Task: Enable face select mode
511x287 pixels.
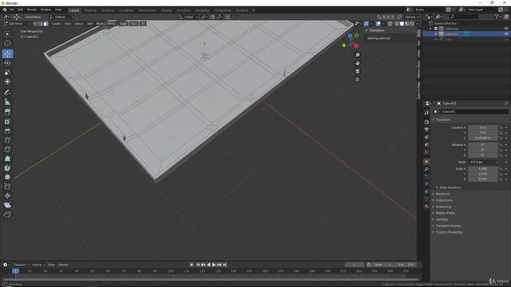Action: tap(46, 24)
